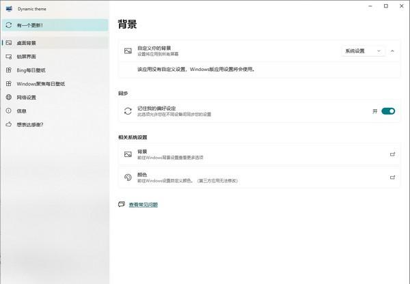Go to Bing每日壁纸 section
The height and width of the screenshot is (284, 410).
point(55,70)
